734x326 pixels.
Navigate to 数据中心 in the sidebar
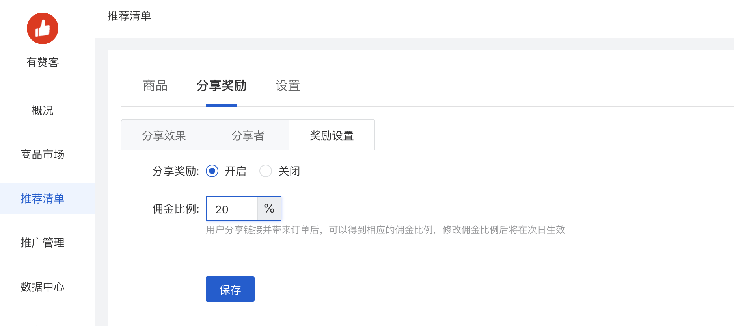43,287
